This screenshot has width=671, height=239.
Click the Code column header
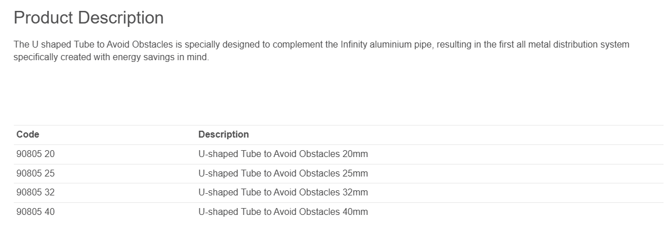[x=28, y=134]
